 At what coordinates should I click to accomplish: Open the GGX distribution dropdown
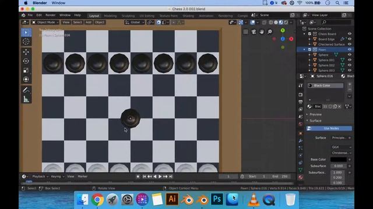click(x=341, y=147)
